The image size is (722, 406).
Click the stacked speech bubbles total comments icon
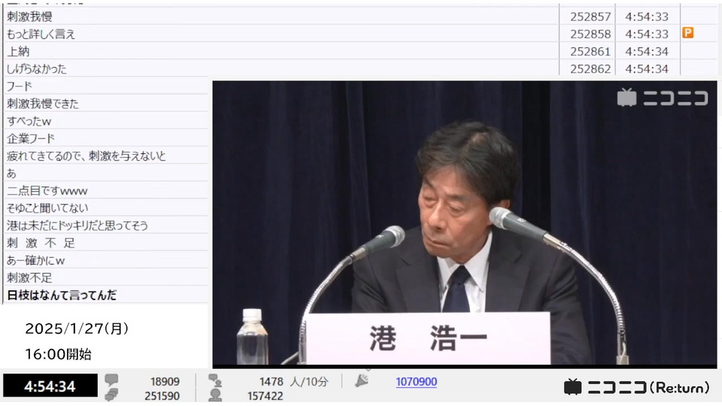pos(111,395)
